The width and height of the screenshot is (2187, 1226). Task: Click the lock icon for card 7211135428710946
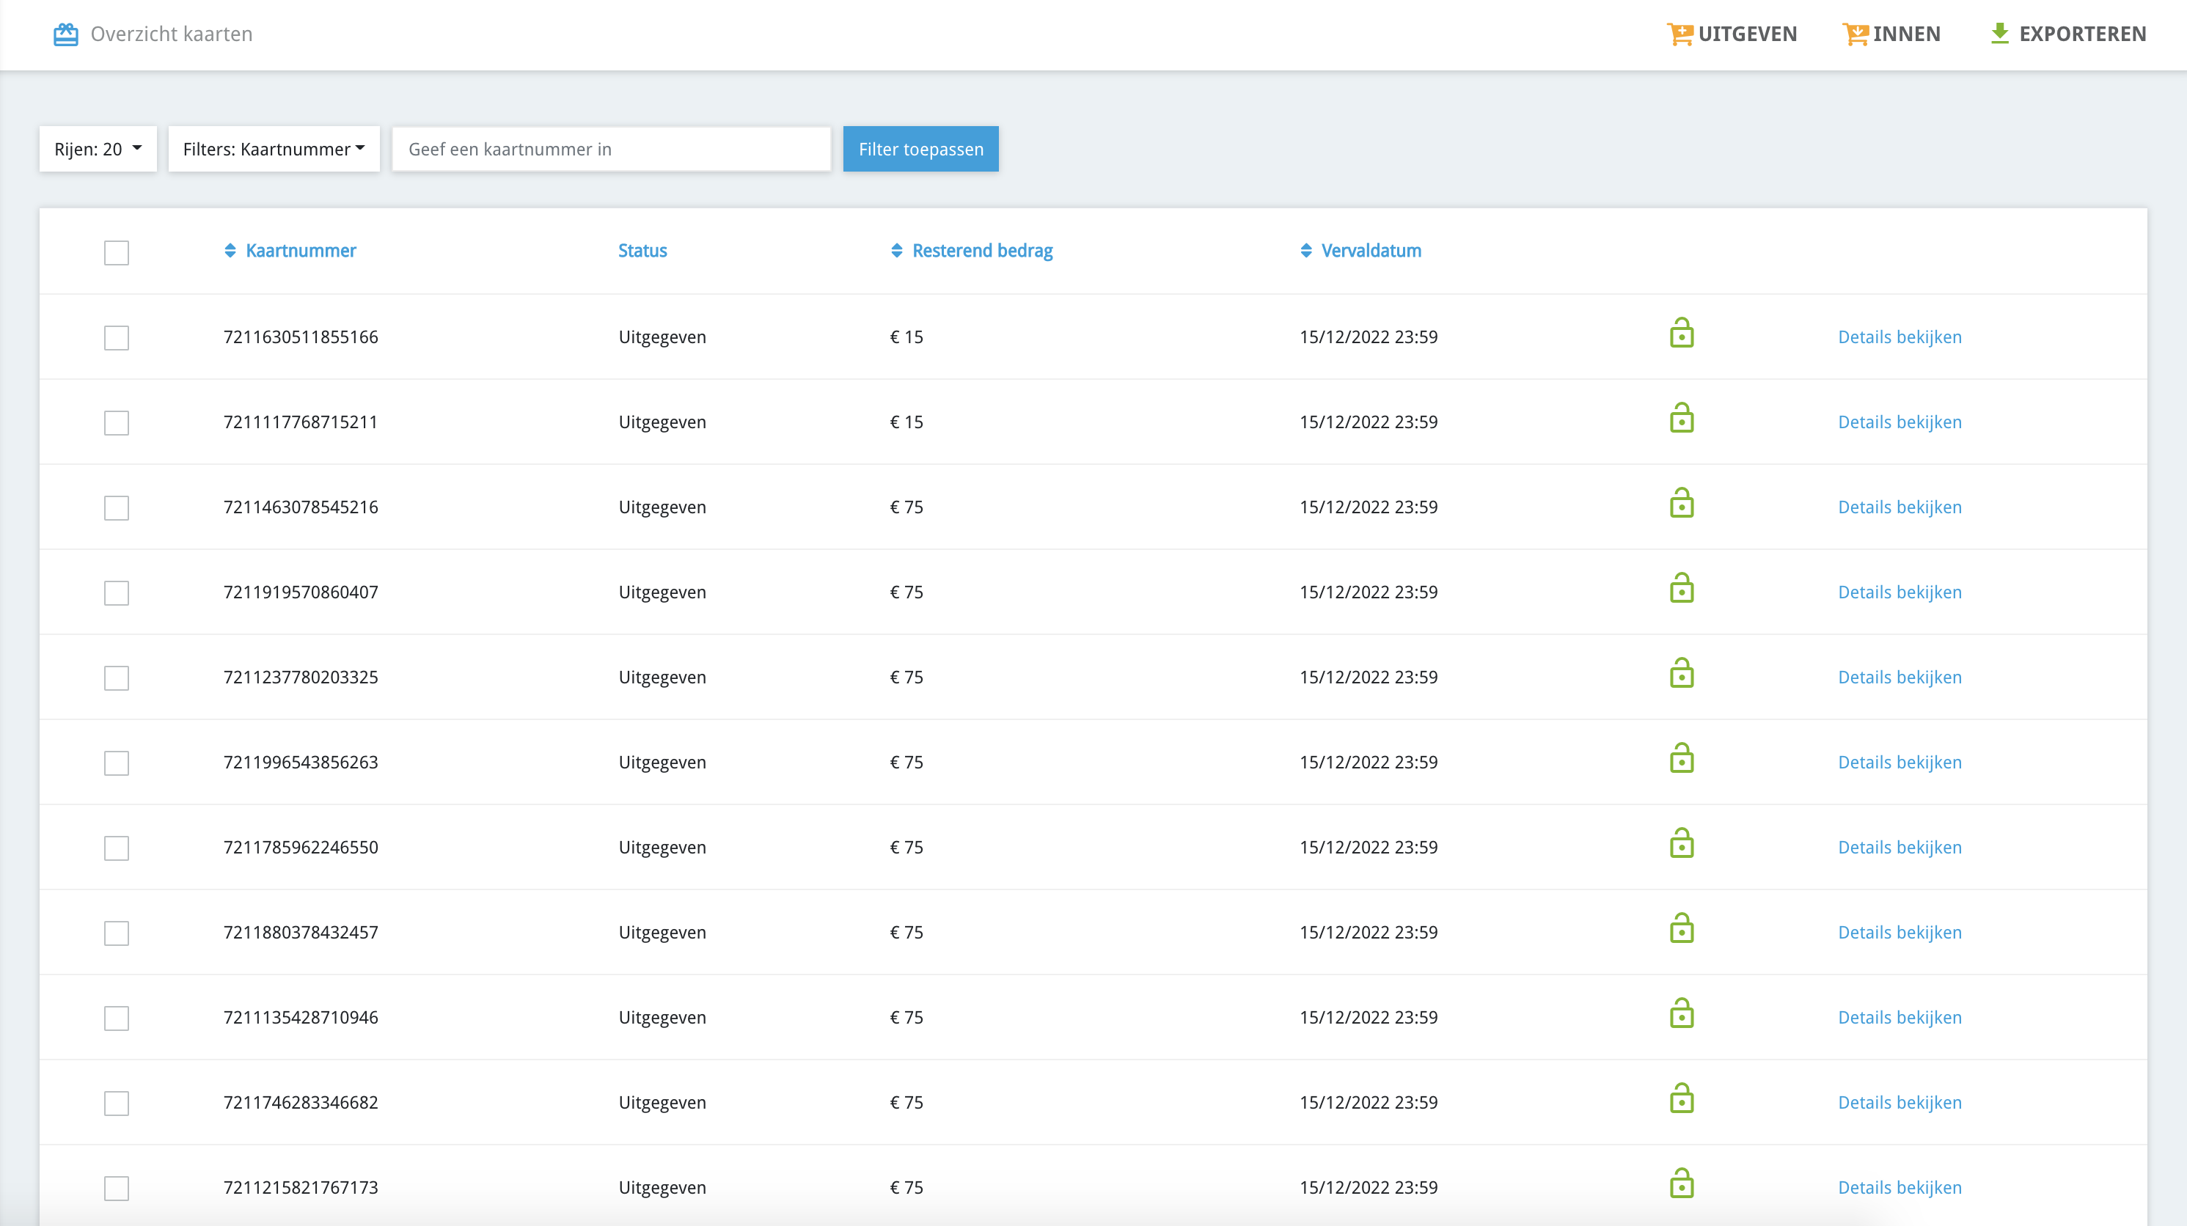[x=1681, y=1014]
